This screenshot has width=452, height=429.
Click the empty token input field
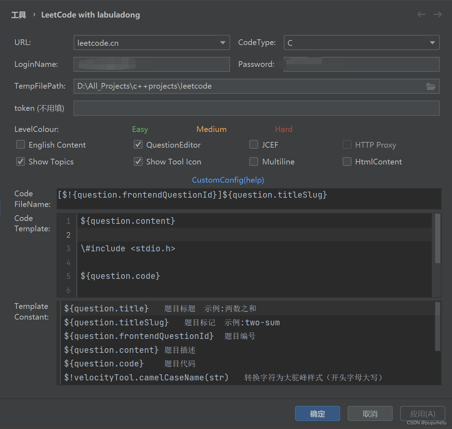point(256,108)
